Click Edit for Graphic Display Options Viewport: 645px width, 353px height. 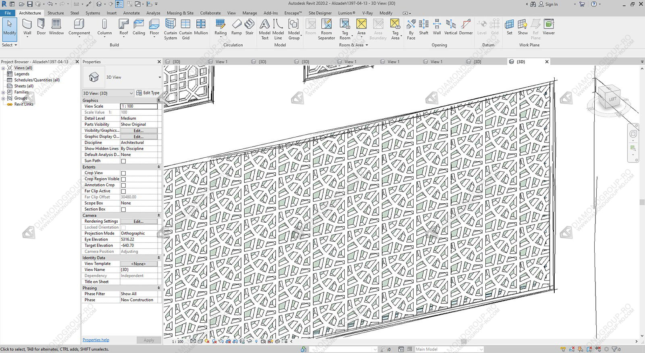pos(139,137)
